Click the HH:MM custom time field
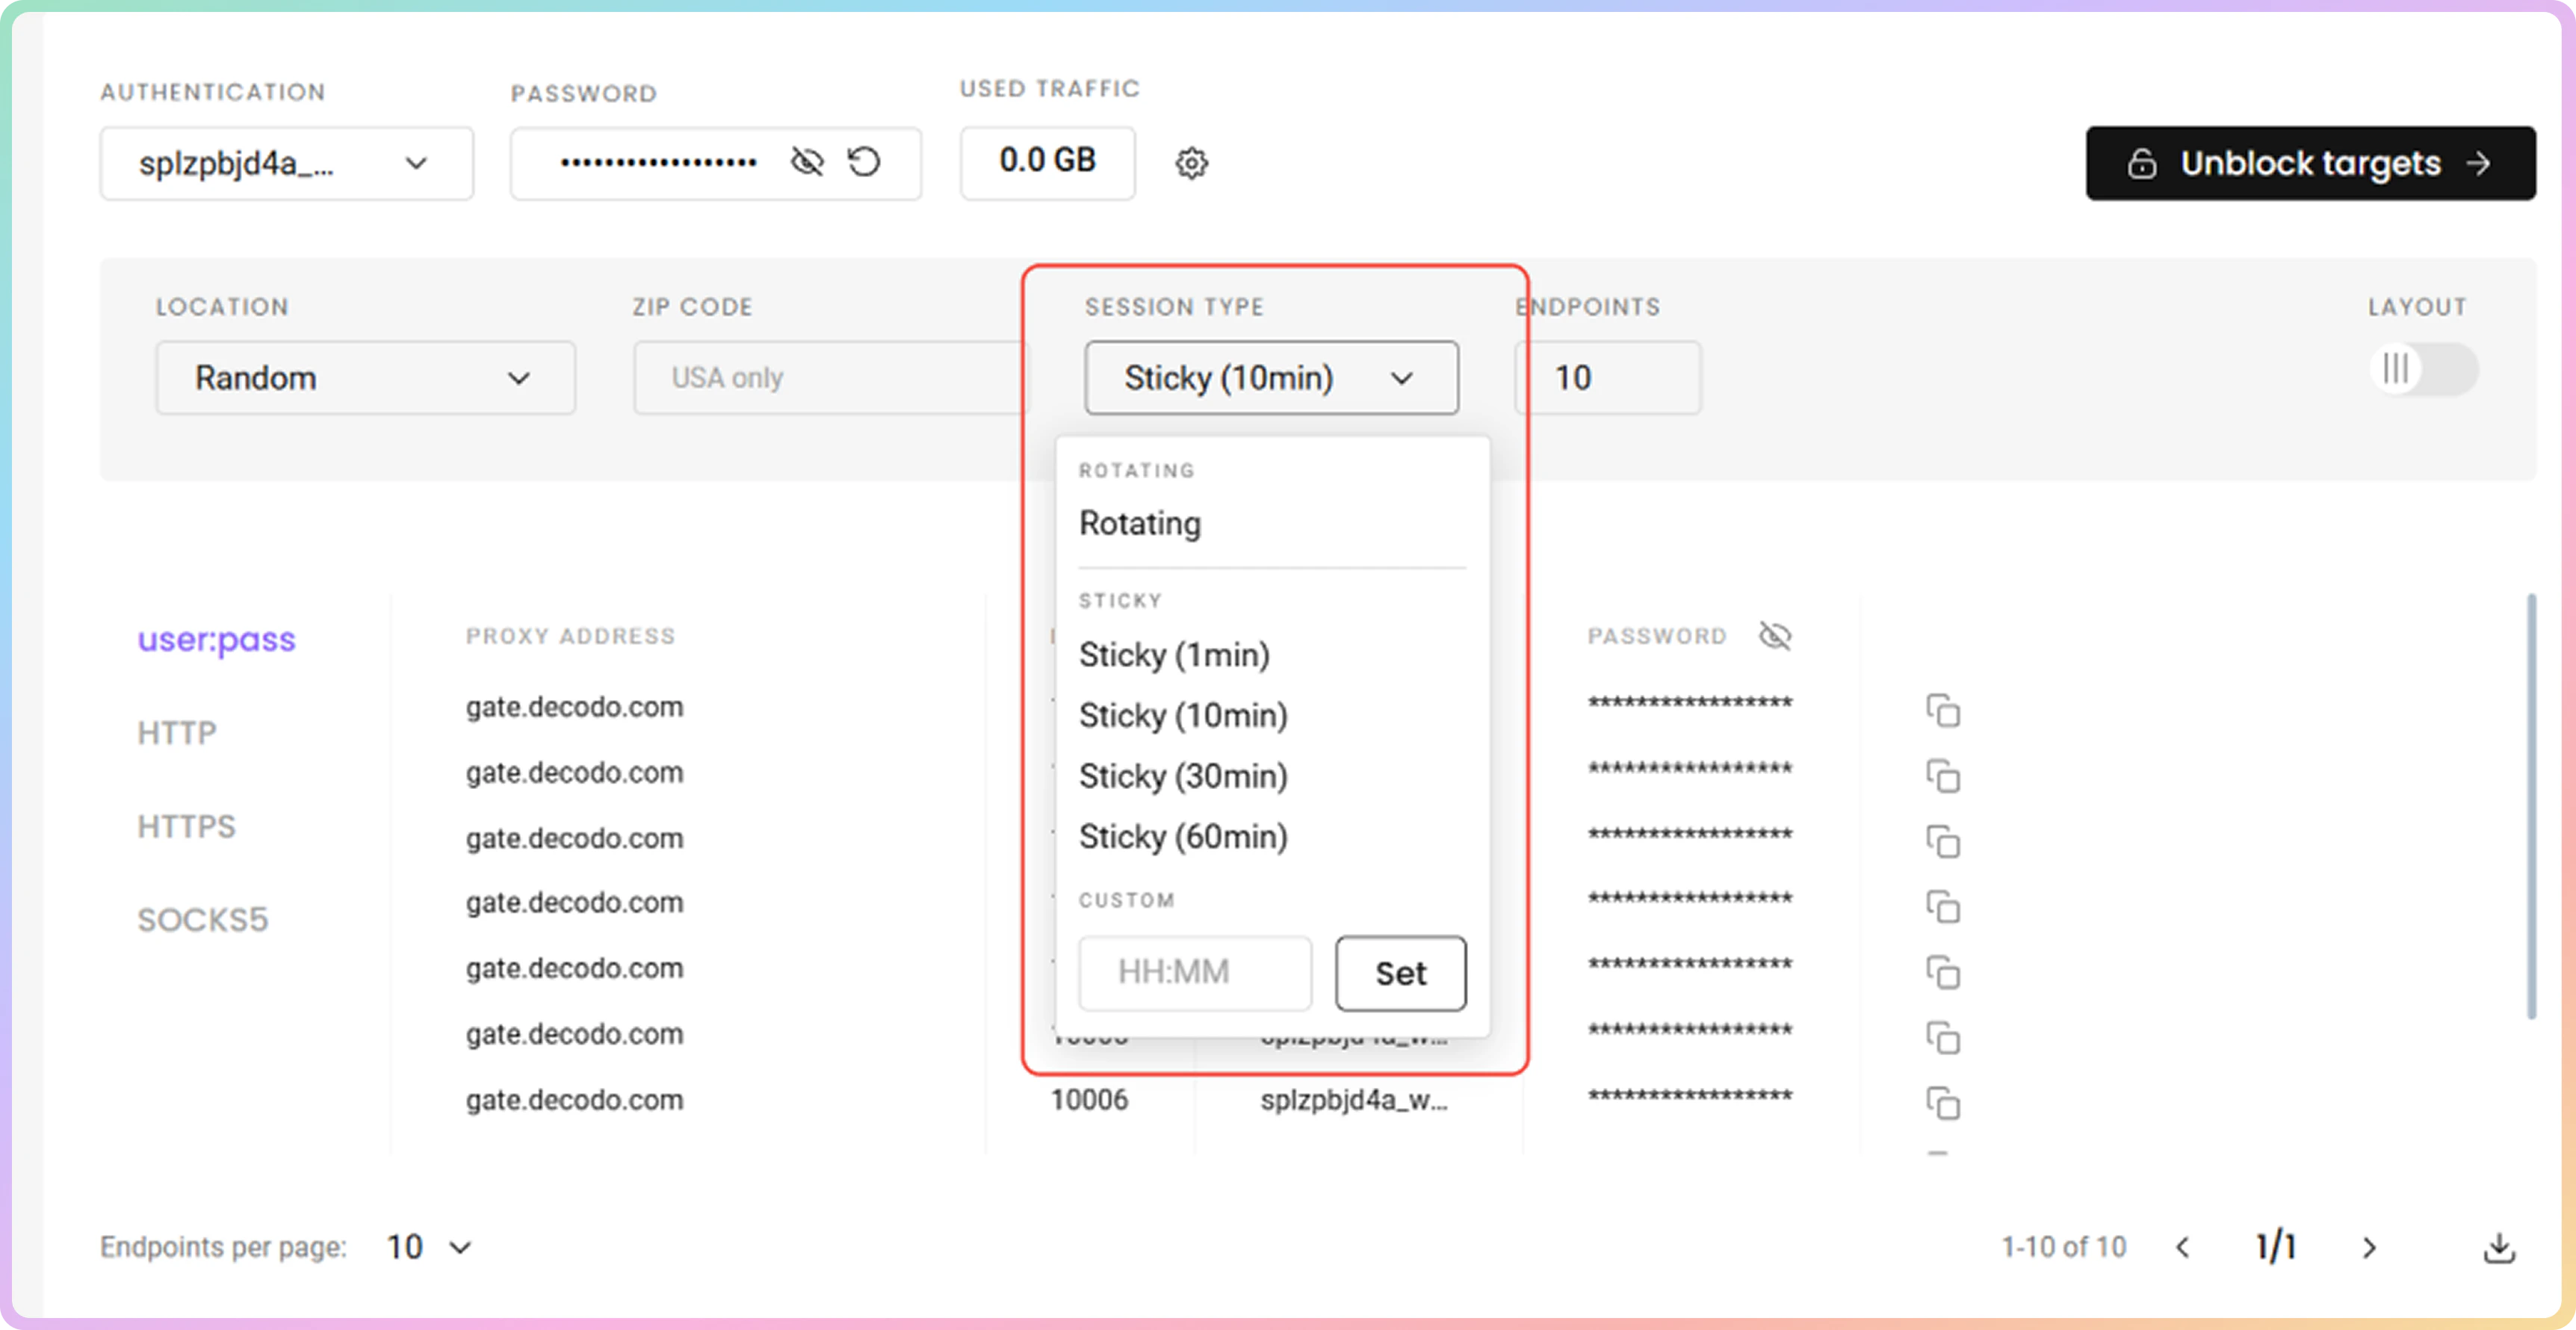This screenshot has width=2576, height=1330. coord(1194,972)
